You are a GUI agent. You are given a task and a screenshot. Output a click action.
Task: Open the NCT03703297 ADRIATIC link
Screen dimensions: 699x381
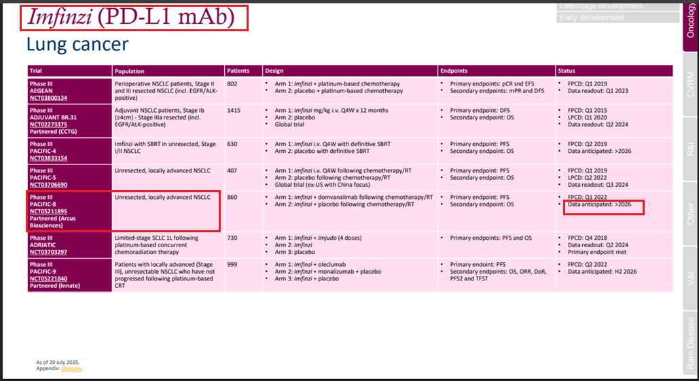pyautogui.click(x=48, y=252)
